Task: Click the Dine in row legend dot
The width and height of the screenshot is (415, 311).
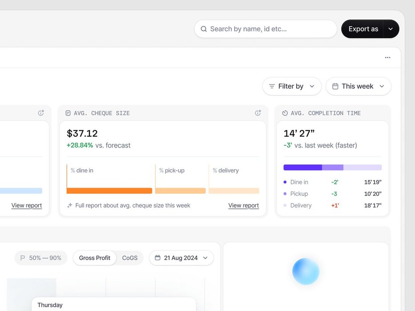Action: coord(285,182)
